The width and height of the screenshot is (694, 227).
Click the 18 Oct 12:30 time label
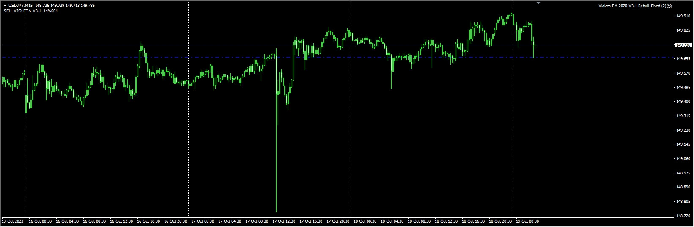[x=447, y=221]
